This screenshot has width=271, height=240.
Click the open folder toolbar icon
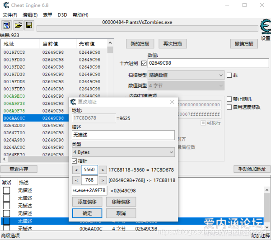(x=18, y=25)
